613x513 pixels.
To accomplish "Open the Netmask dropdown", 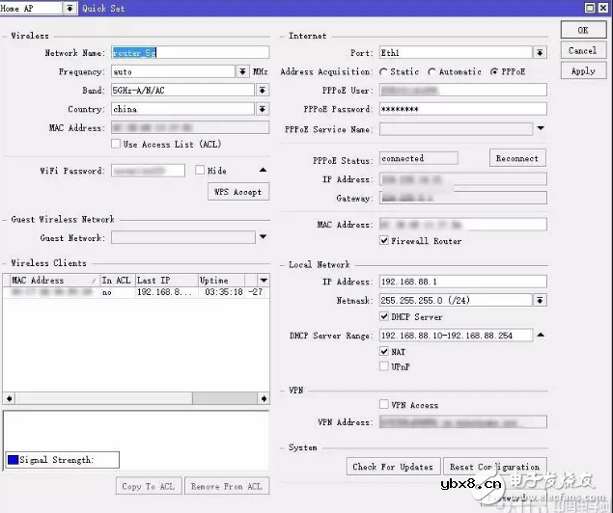I will [x=540, y=300].
